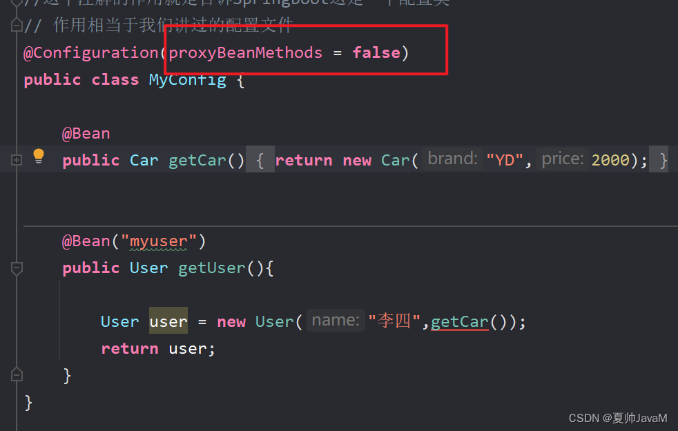Image resolution: width=678 pixels, height=431 pixels.
Task: Select the highlighted user variable
Action: point(168,321)
